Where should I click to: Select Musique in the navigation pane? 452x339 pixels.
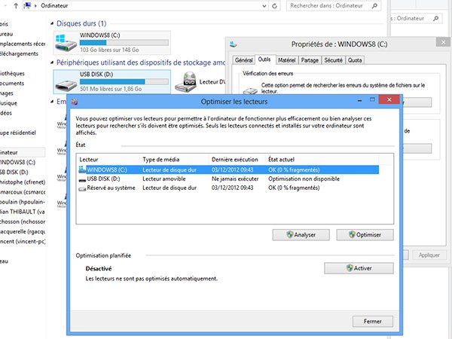(8, 103)
